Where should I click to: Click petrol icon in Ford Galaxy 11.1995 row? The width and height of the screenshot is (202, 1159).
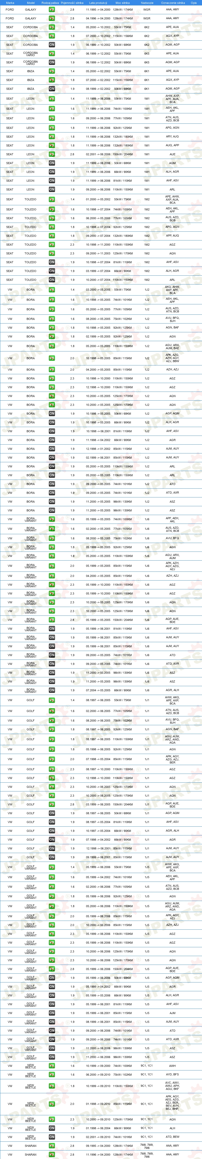tap(52, 10)
